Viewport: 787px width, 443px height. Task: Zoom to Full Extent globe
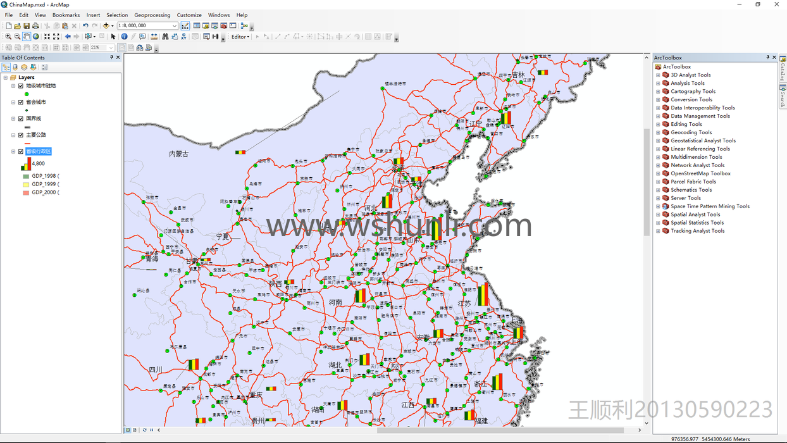point(35,37)
